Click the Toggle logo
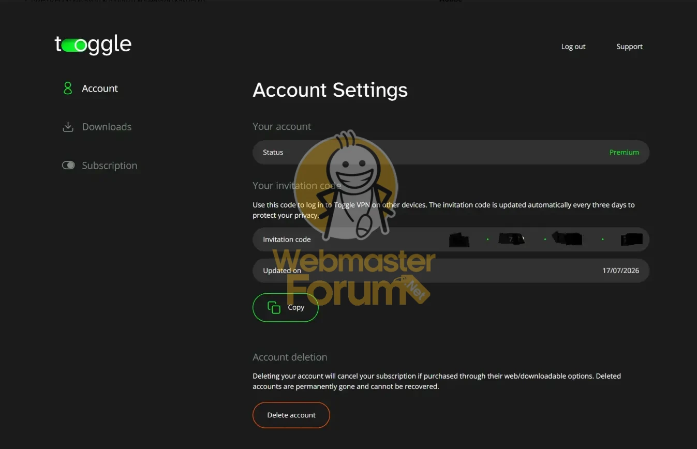Viewport: 697px width, 449px height. (x=93, y=45)
